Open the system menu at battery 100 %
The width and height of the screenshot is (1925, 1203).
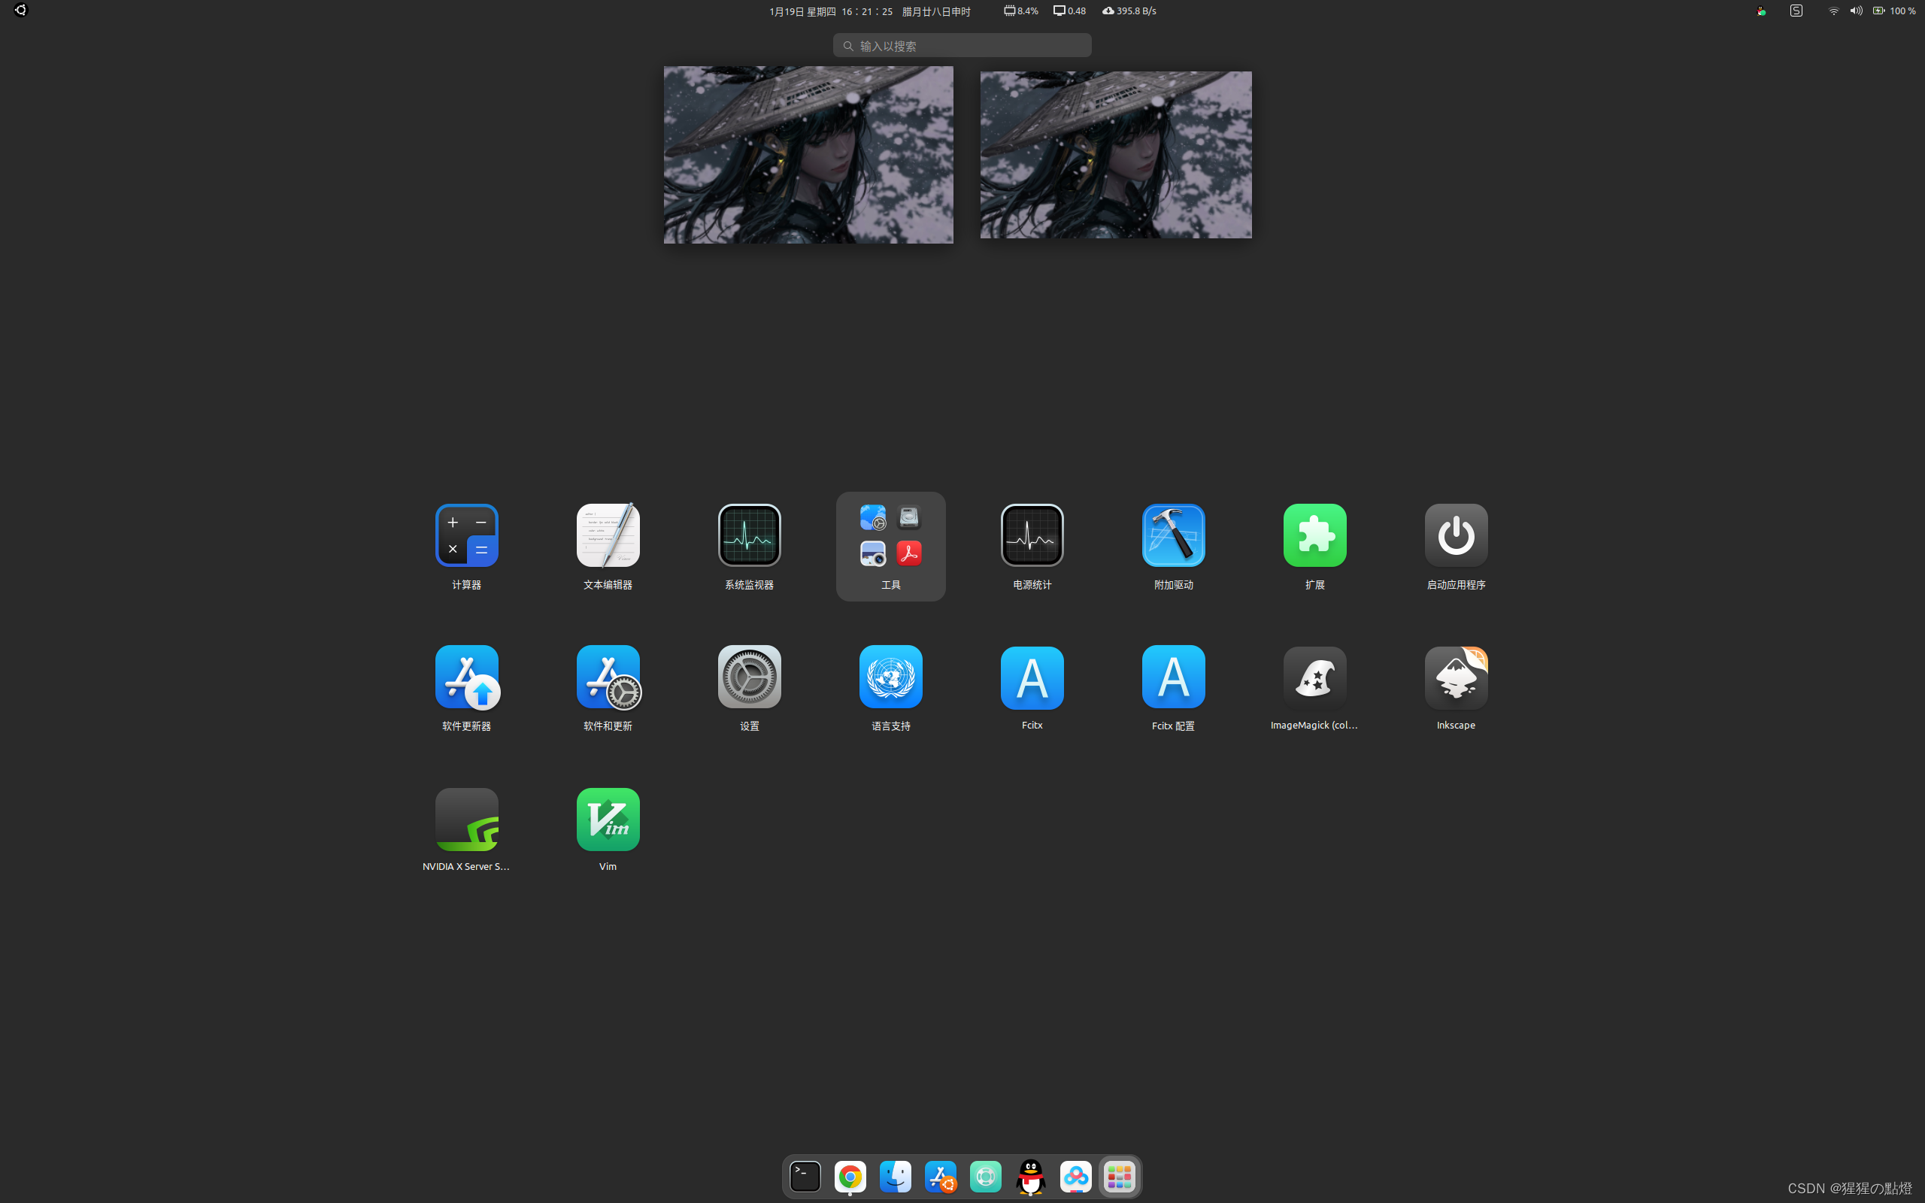[x=1893, y=11]
